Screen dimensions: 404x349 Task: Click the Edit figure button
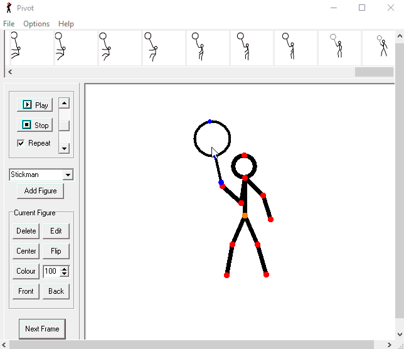[56, 231]
